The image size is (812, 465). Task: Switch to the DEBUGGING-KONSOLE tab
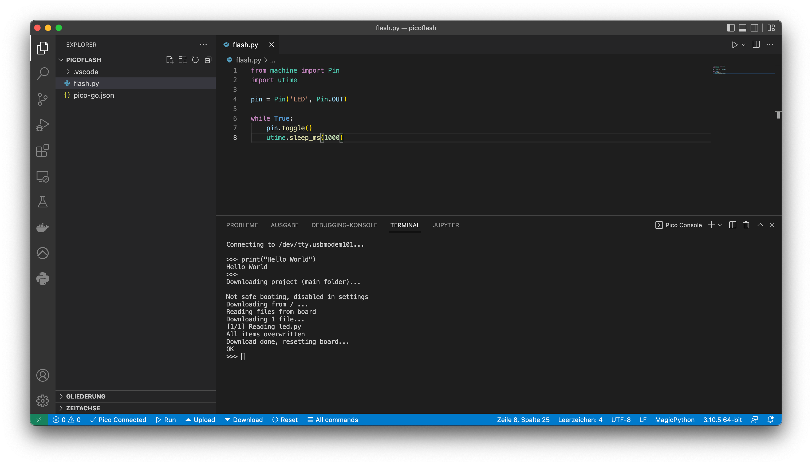(x=344, y=225)
